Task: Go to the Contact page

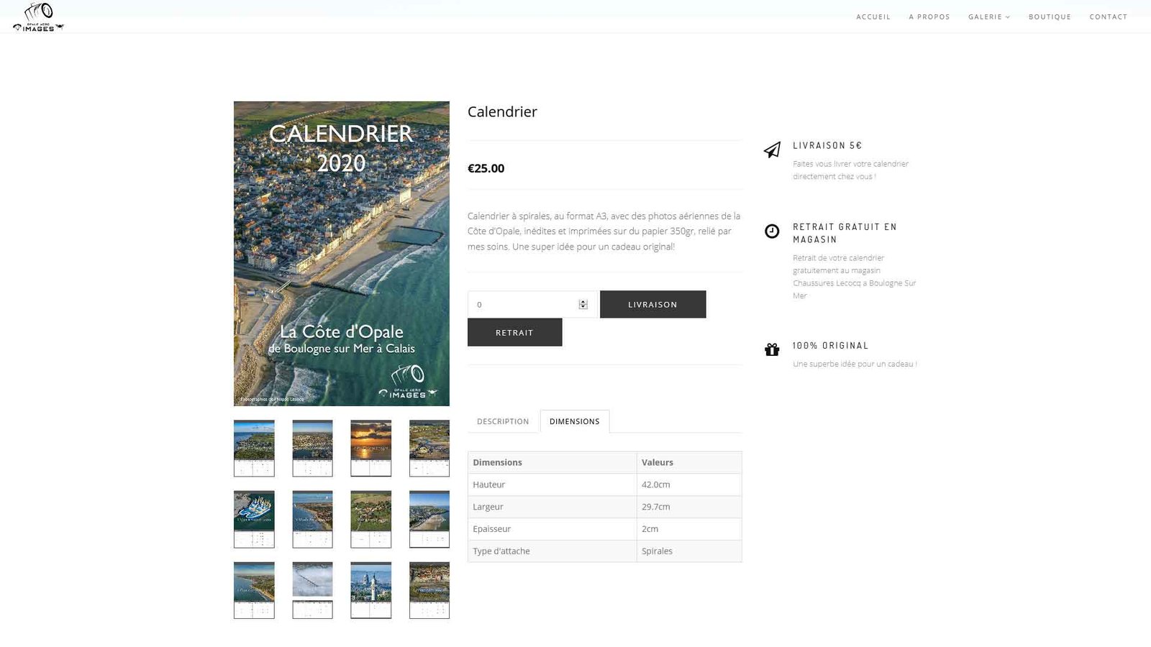Action: (1108, 17)
